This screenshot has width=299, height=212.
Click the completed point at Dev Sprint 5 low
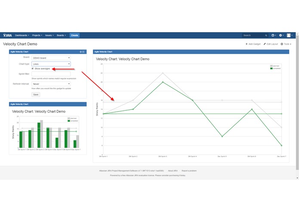point(222,136)
